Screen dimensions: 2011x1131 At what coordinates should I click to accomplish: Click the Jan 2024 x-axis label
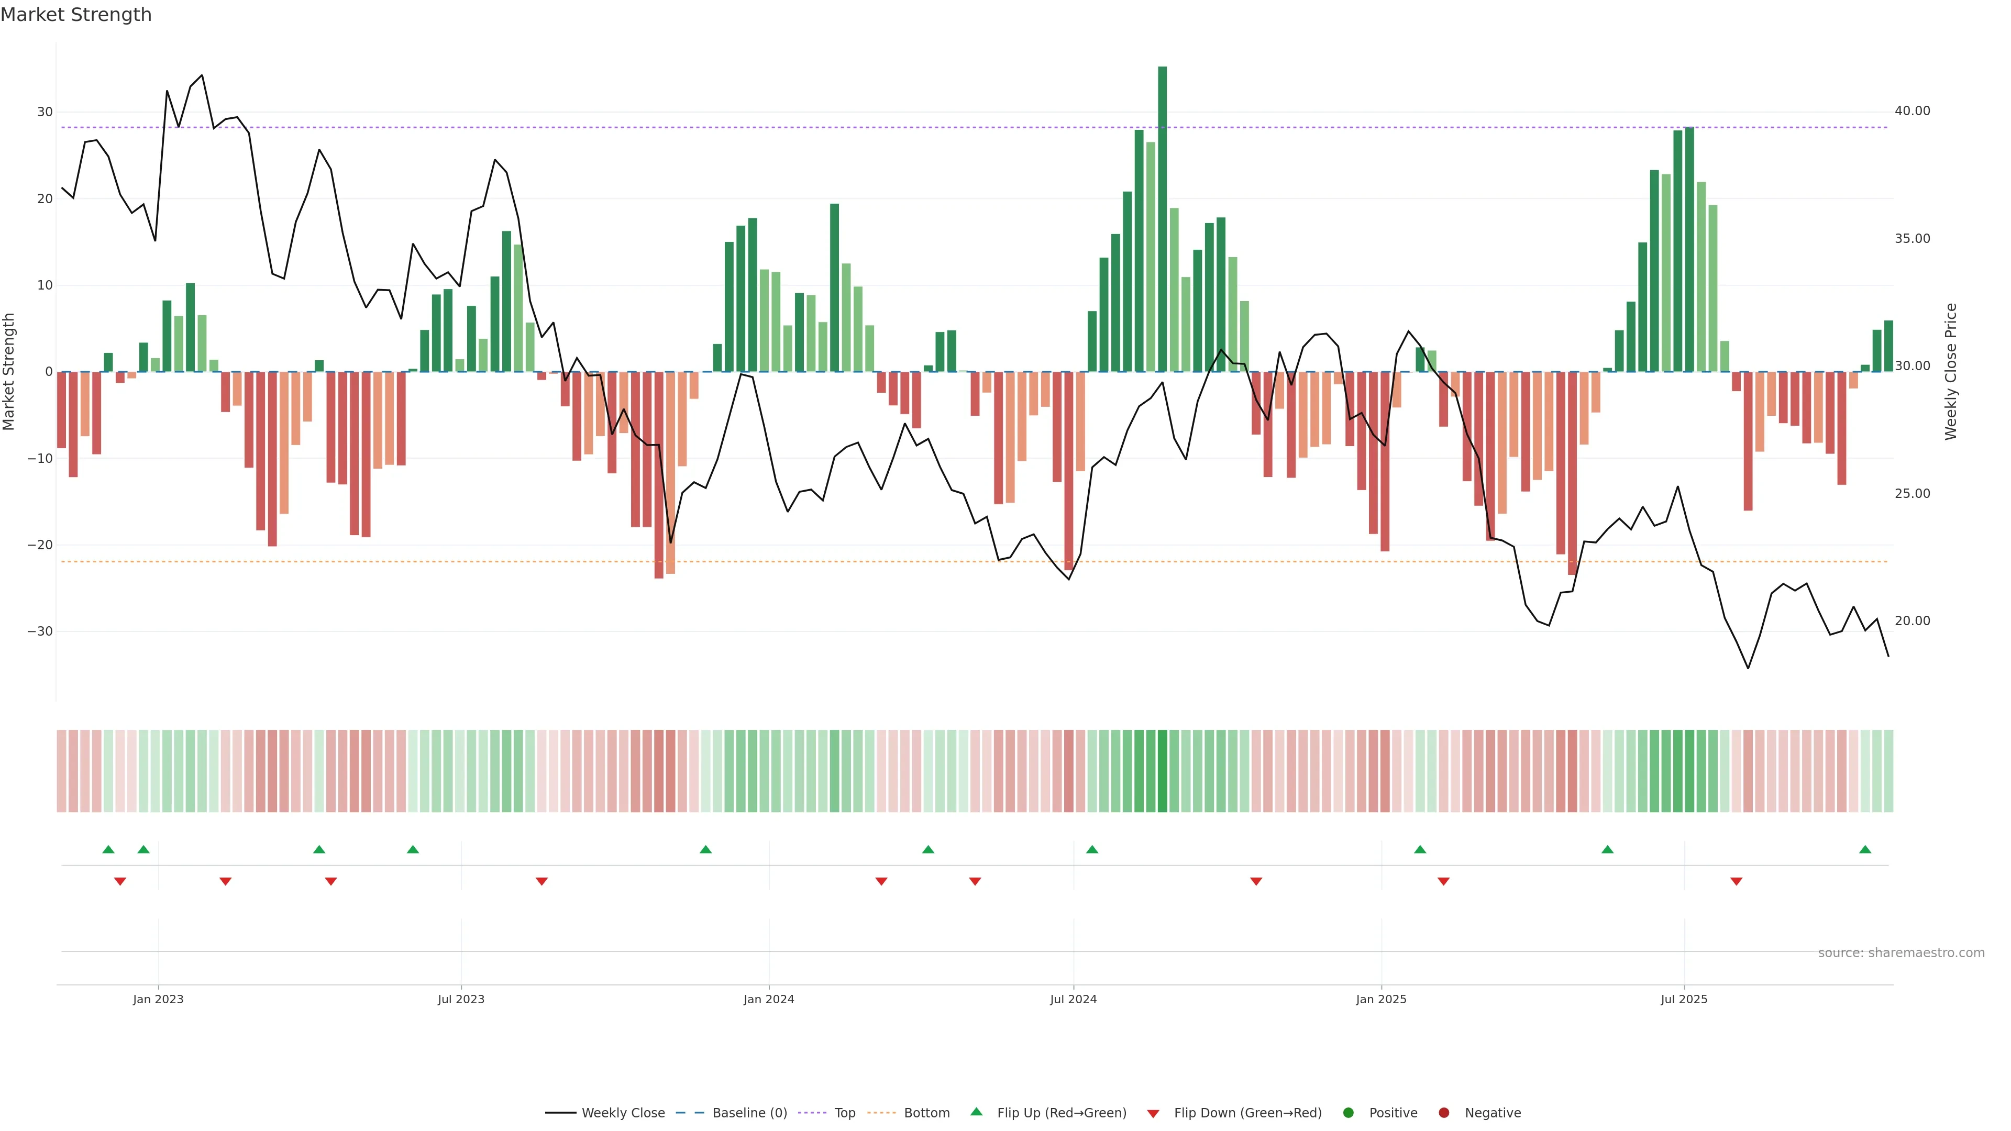click(769, 999)
